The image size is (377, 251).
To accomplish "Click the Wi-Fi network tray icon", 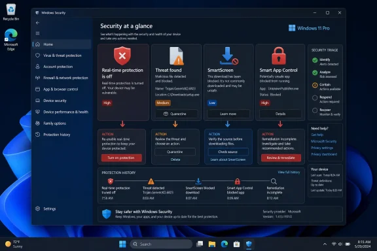I will 334,244.
